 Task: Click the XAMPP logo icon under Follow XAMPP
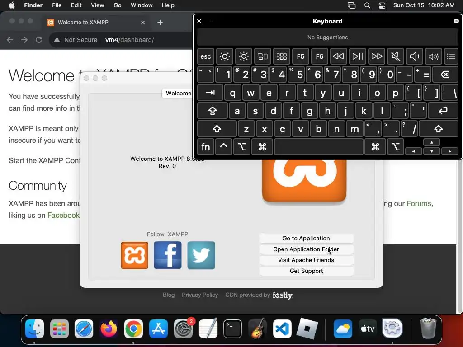pyautogui.click(x=134, y=255)
